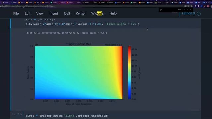
Task: Click the Trigger Function Map heatmap
Action: pos(79,73)
